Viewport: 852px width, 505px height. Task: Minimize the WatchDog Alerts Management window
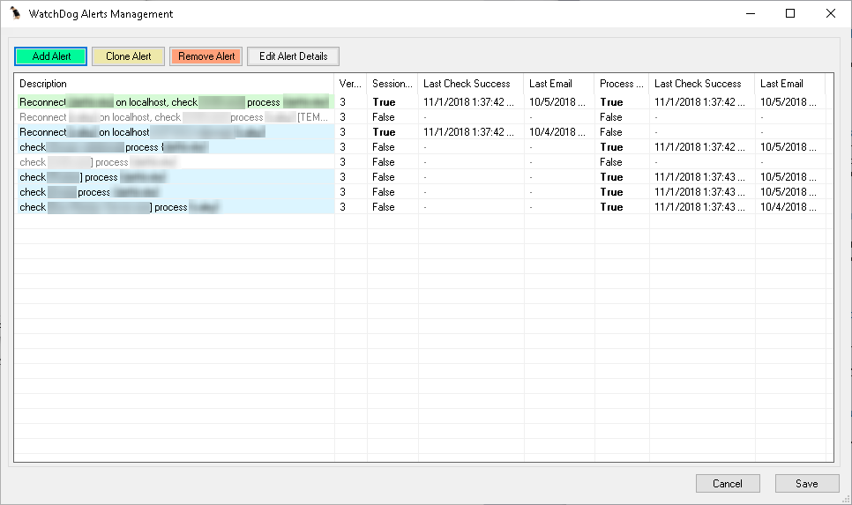click(751, 13)
